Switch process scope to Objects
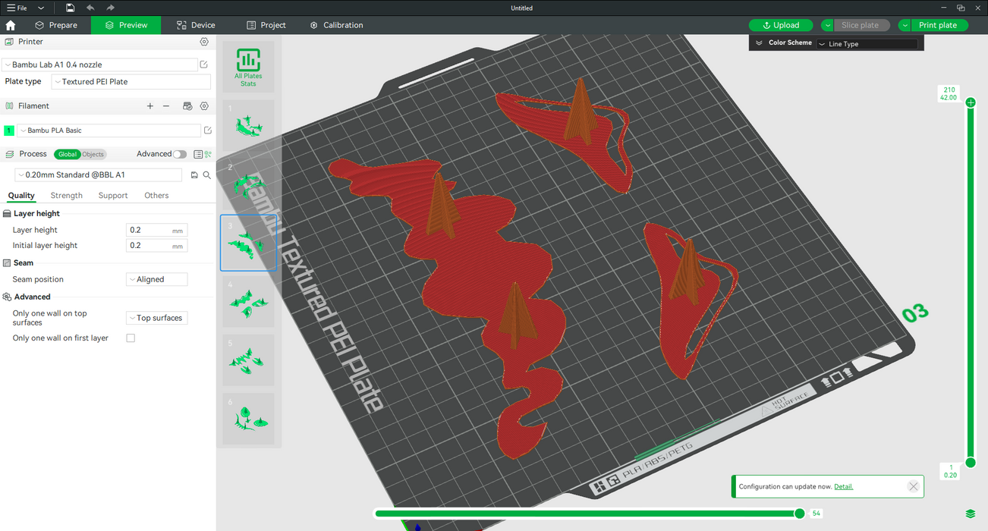The width and height of the screenshot is (988, 531). (x=93, y=154)
